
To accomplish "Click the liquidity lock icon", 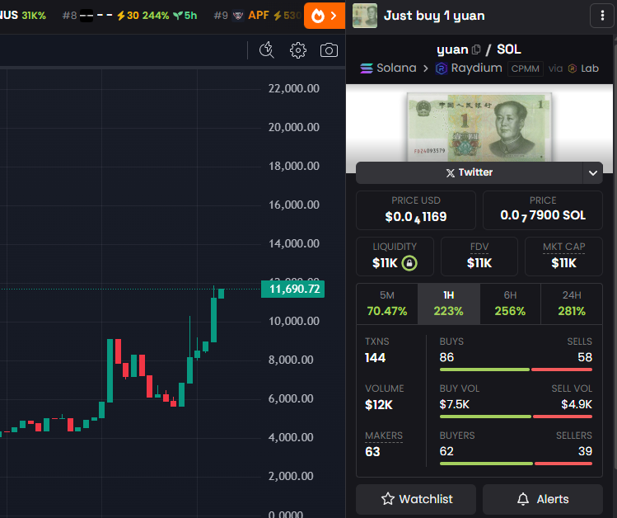I will point(409,263).
